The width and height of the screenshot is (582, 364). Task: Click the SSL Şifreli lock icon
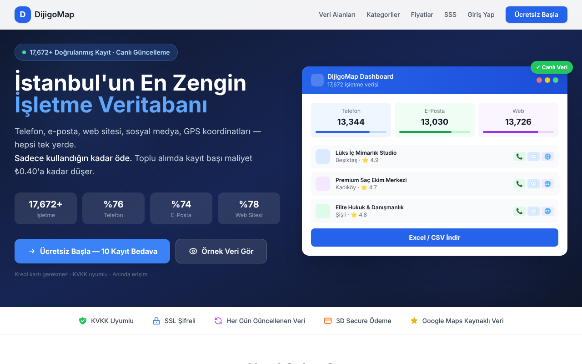[156, 321]
